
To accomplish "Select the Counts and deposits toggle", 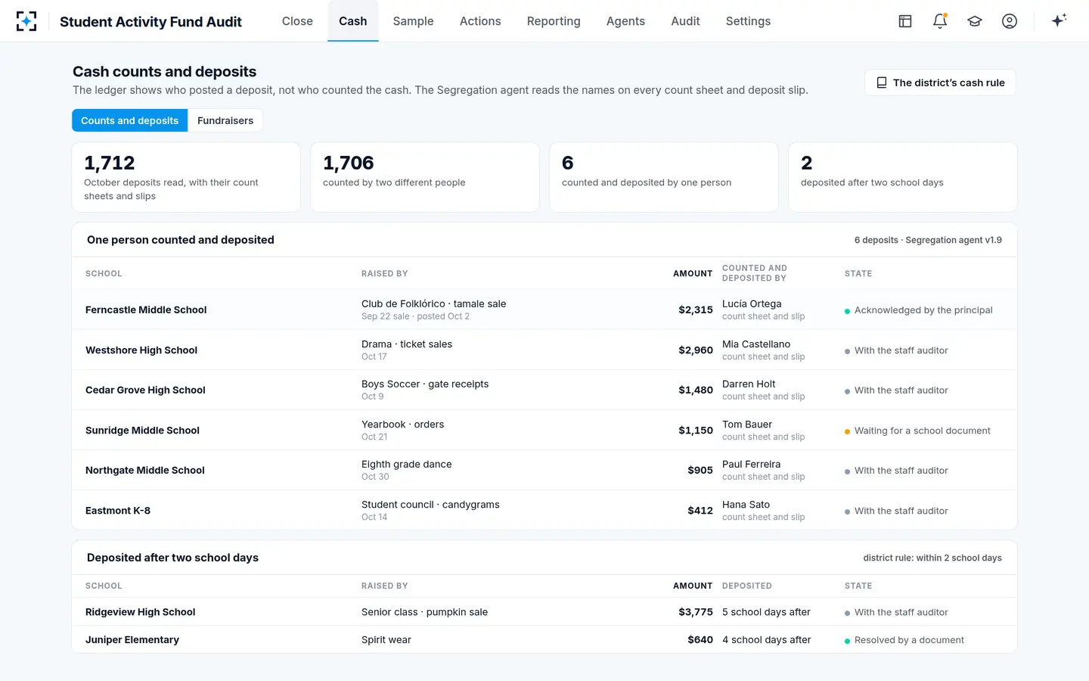I will 130,120.
